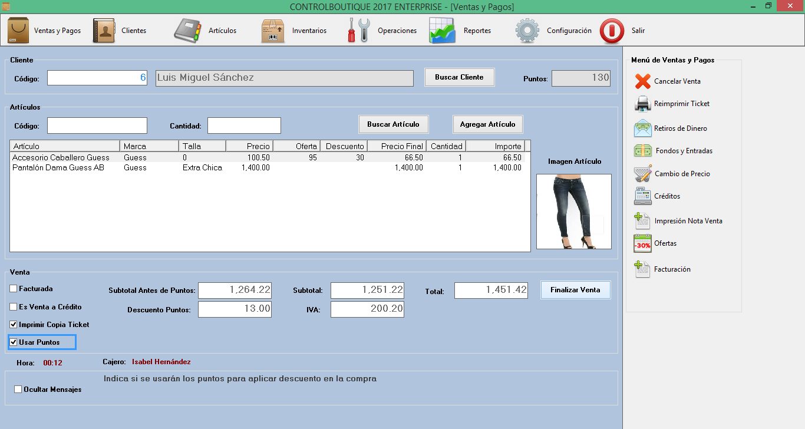This screenshot has height=429, width=805.
Task: Uncheck the Usar Puntos checkbox
Action: click(14, 342)
